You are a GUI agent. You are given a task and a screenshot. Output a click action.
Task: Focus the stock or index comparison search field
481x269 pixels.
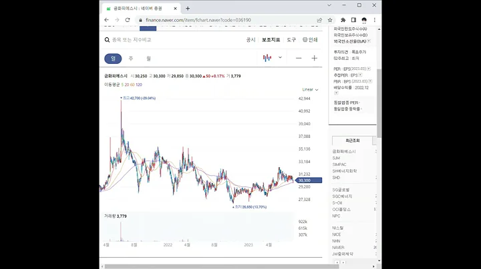click(132, 40)
